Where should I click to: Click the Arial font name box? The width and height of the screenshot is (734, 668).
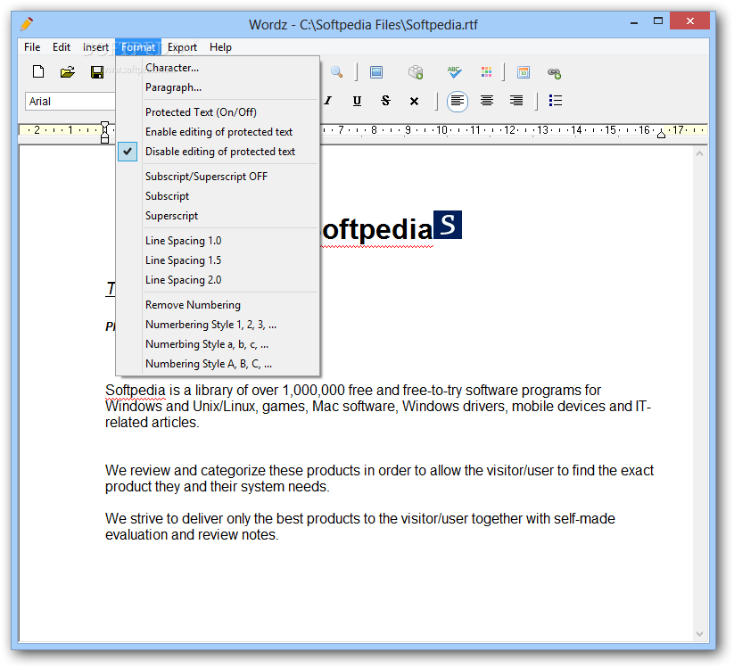point(70,101)
